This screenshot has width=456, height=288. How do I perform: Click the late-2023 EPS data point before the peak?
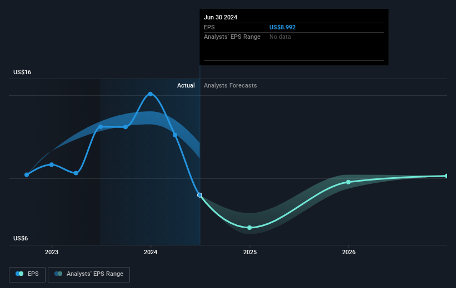pos(126,127)
